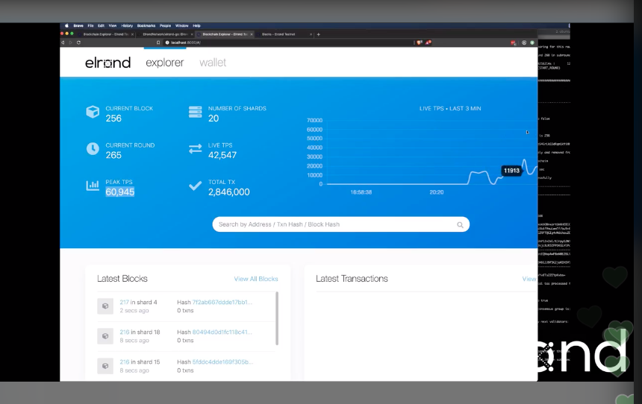This screenshot has height=404, width=642.
Task: Click the current block value 256
Action: point(113,119)
